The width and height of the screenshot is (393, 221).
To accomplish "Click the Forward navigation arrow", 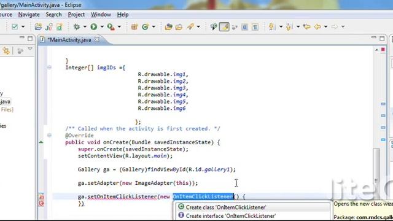I will (x=335, y=26).
